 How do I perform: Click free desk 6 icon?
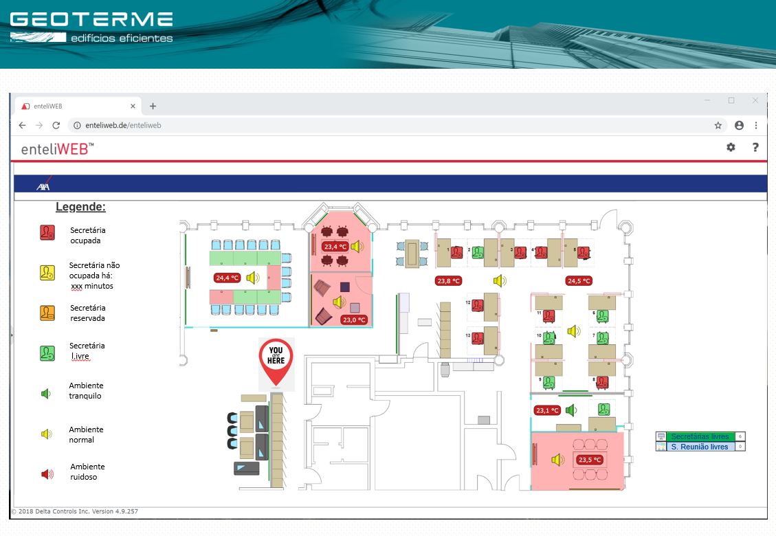(x=602, y=316)
